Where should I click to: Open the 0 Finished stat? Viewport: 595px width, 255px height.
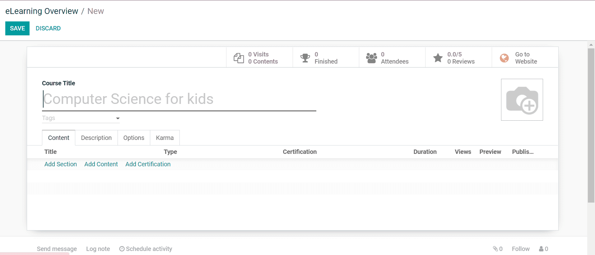click(x=326, y=57)
